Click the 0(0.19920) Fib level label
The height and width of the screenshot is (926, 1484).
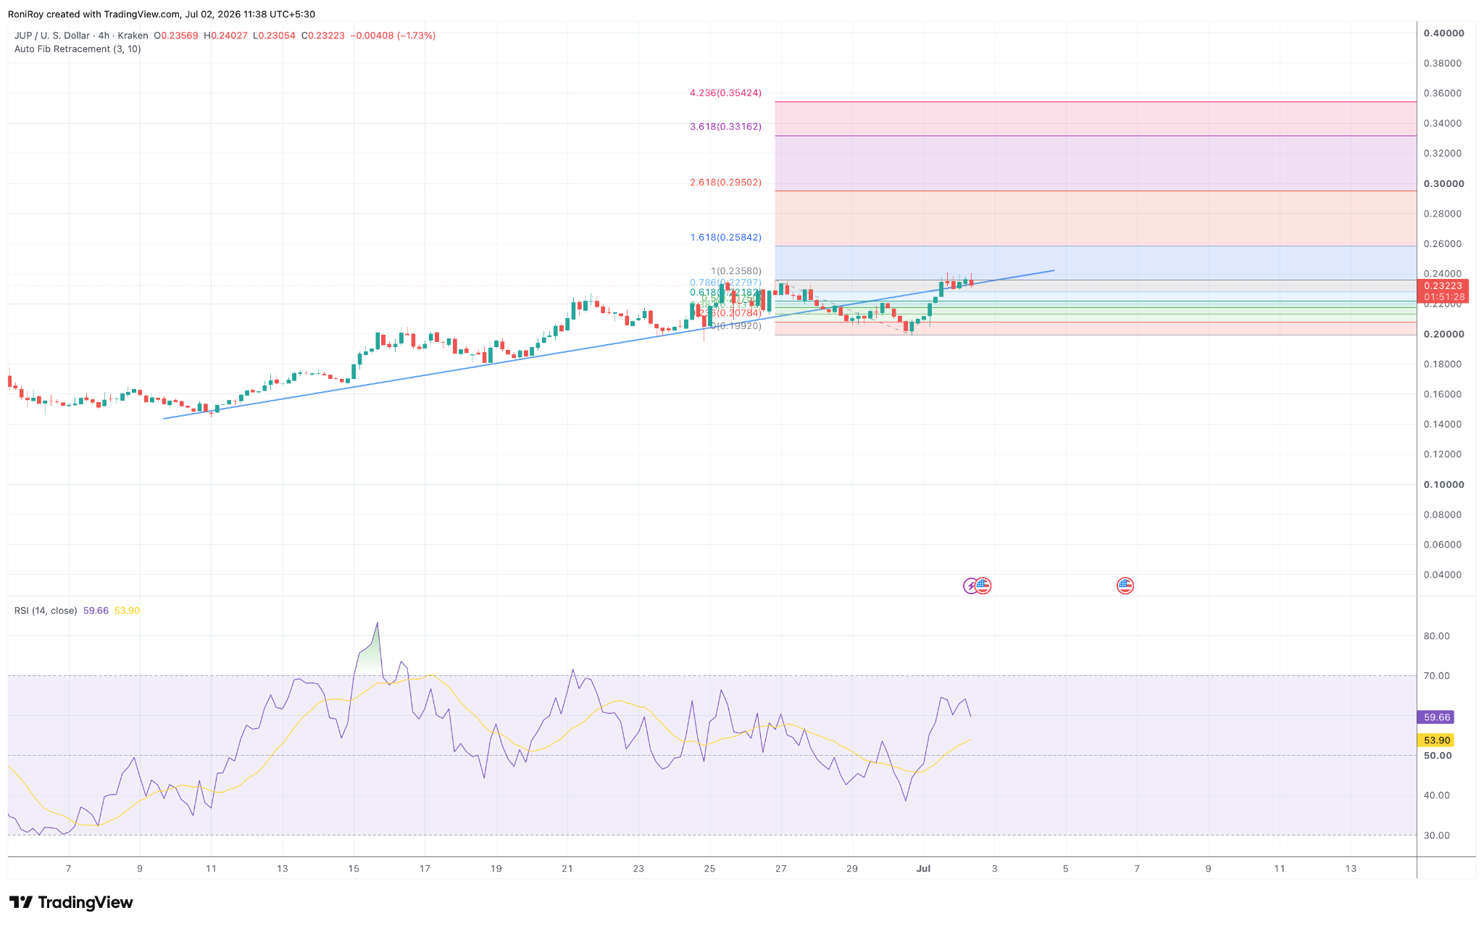coord(735,326)
